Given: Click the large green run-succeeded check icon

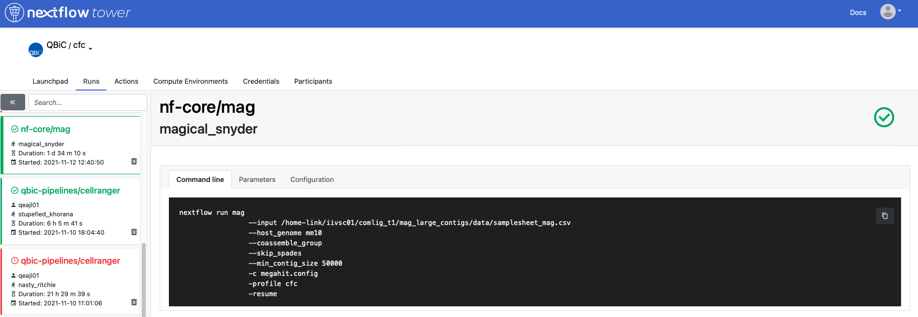Looking at the screenshot, I should point(884,117).
